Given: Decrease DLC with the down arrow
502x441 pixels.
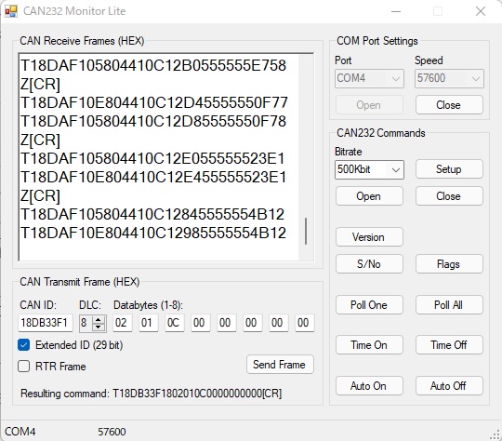Looking at the screenshot, I should (99, 327).
